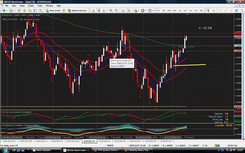Viewport: 245px width, 153px height.
Task: Select the Equidistant Channel tool
Action: (236, 11)
